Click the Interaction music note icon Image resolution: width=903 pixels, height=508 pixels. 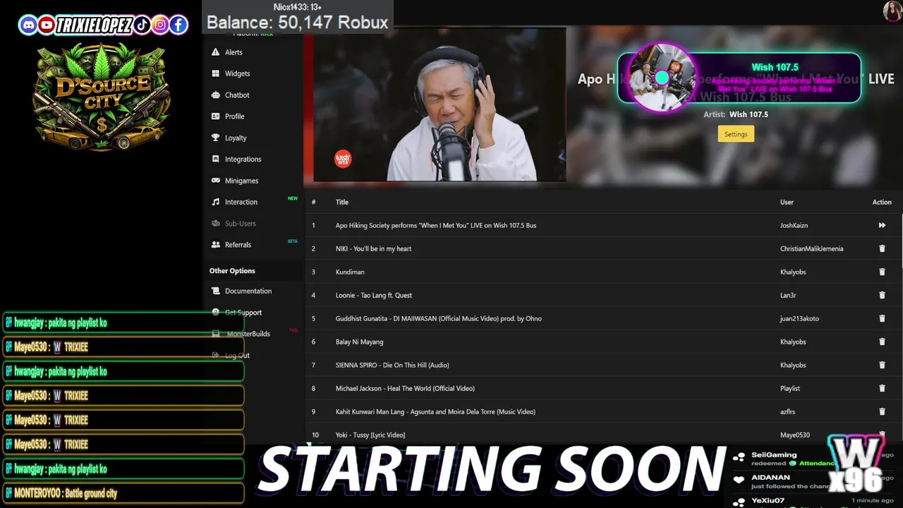[x=216, y=202]
